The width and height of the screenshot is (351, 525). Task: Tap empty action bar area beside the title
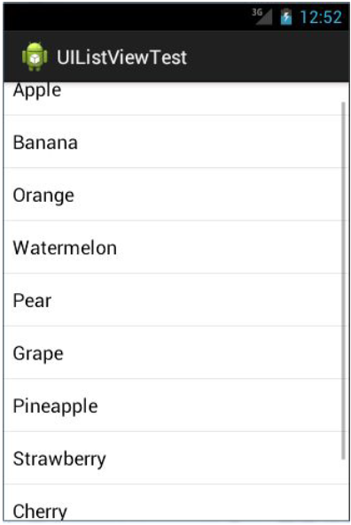pos(267,57)
